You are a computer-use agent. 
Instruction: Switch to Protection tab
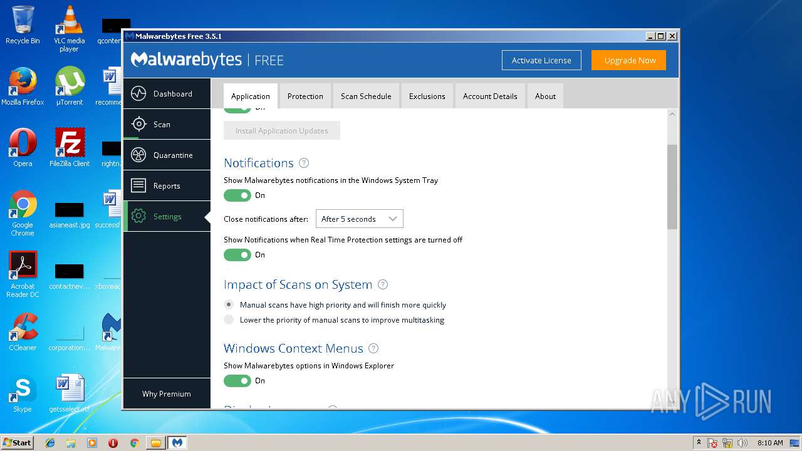click(x=305, y=96)
